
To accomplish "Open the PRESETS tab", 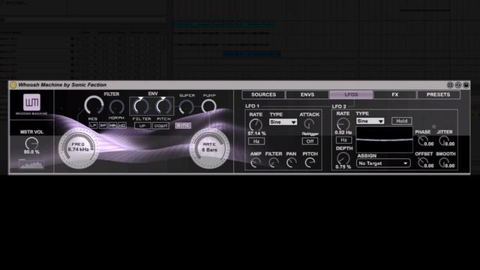I will point(438,94).
